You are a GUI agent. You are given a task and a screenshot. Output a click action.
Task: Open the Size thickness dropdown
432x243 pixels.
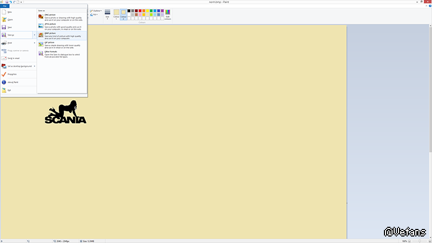coord(107,13)
